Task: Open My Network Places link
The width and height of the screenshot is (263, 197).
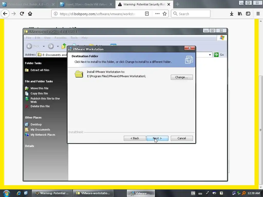Action: 43,135
